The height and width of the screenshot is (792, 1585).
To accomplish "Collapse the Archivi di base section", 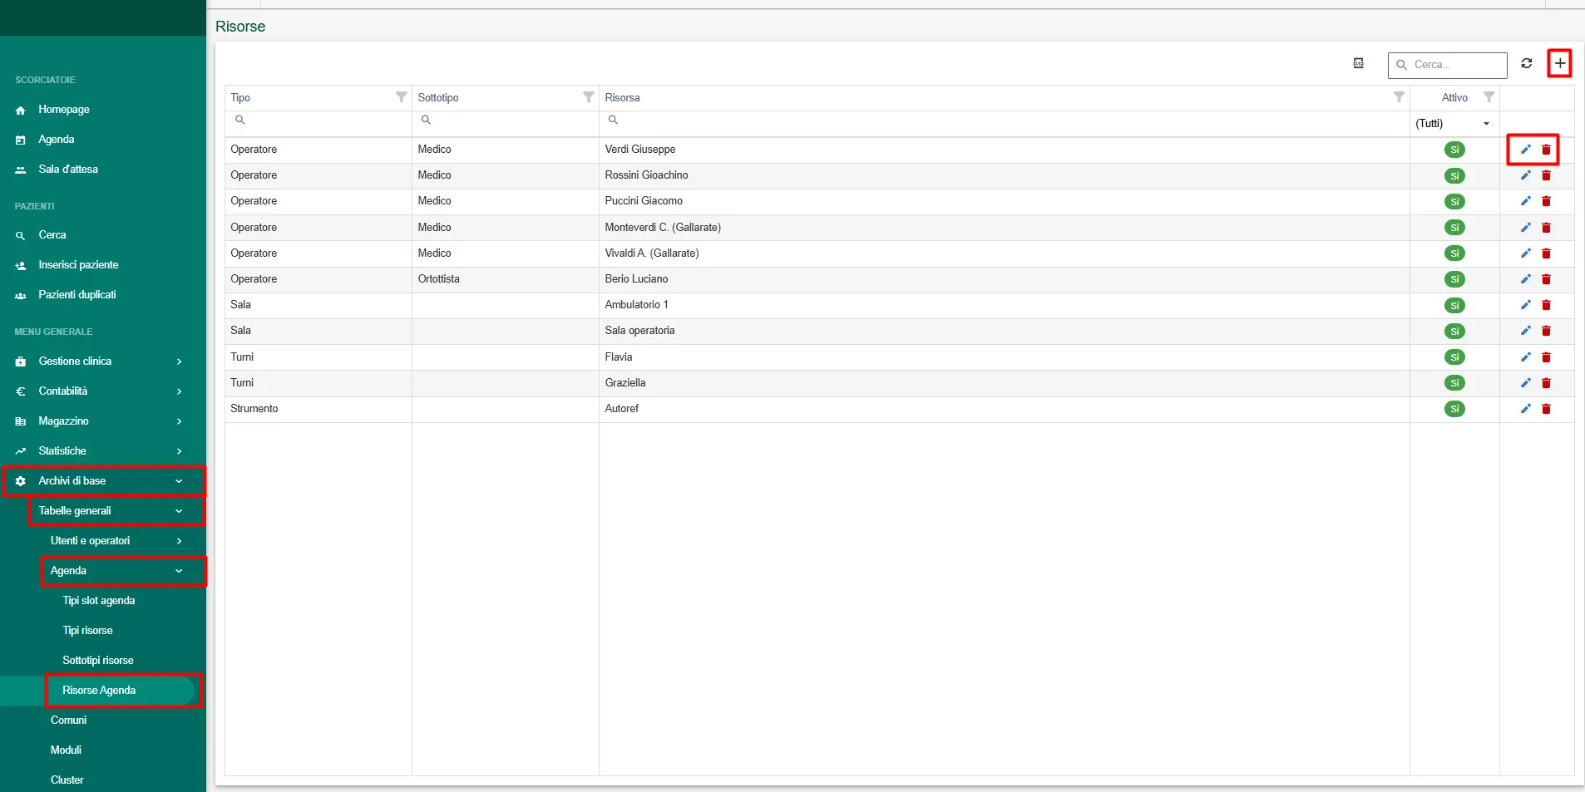I will [104, 481].
